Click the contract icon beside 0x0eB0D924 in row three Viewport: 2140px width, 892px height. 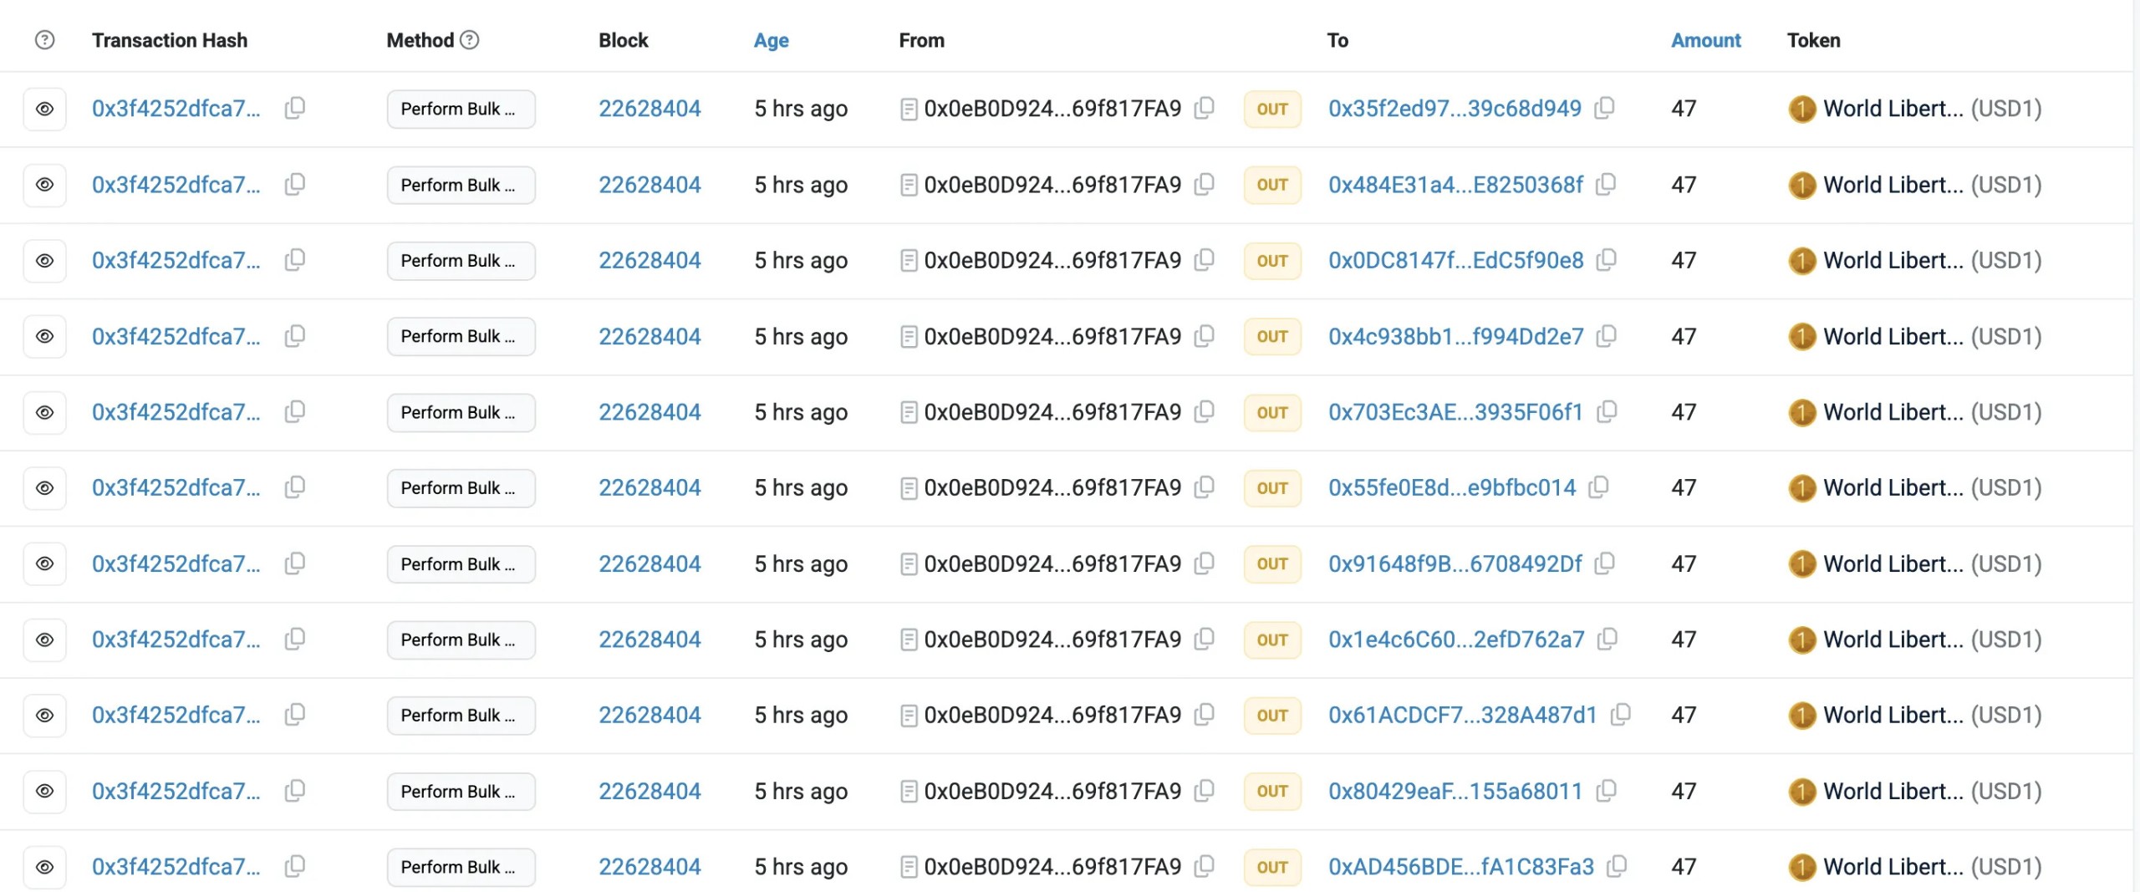[x=908, y=260]
